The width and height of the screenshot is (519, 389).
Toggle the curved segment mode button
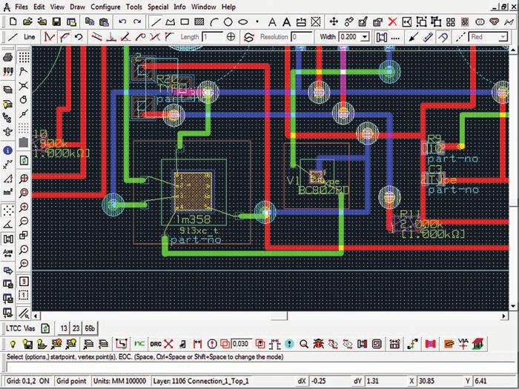pos(65,37)
